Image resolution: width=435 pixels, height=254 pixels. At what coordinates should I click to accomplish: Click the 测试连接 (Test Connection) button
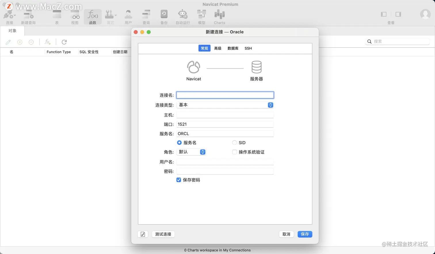tap(163, 234)
